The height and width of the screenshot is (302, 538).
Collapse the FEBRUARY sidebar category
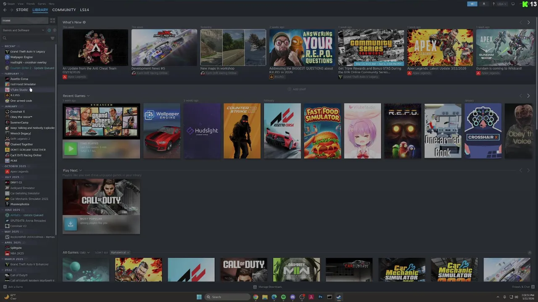(3, 73)
